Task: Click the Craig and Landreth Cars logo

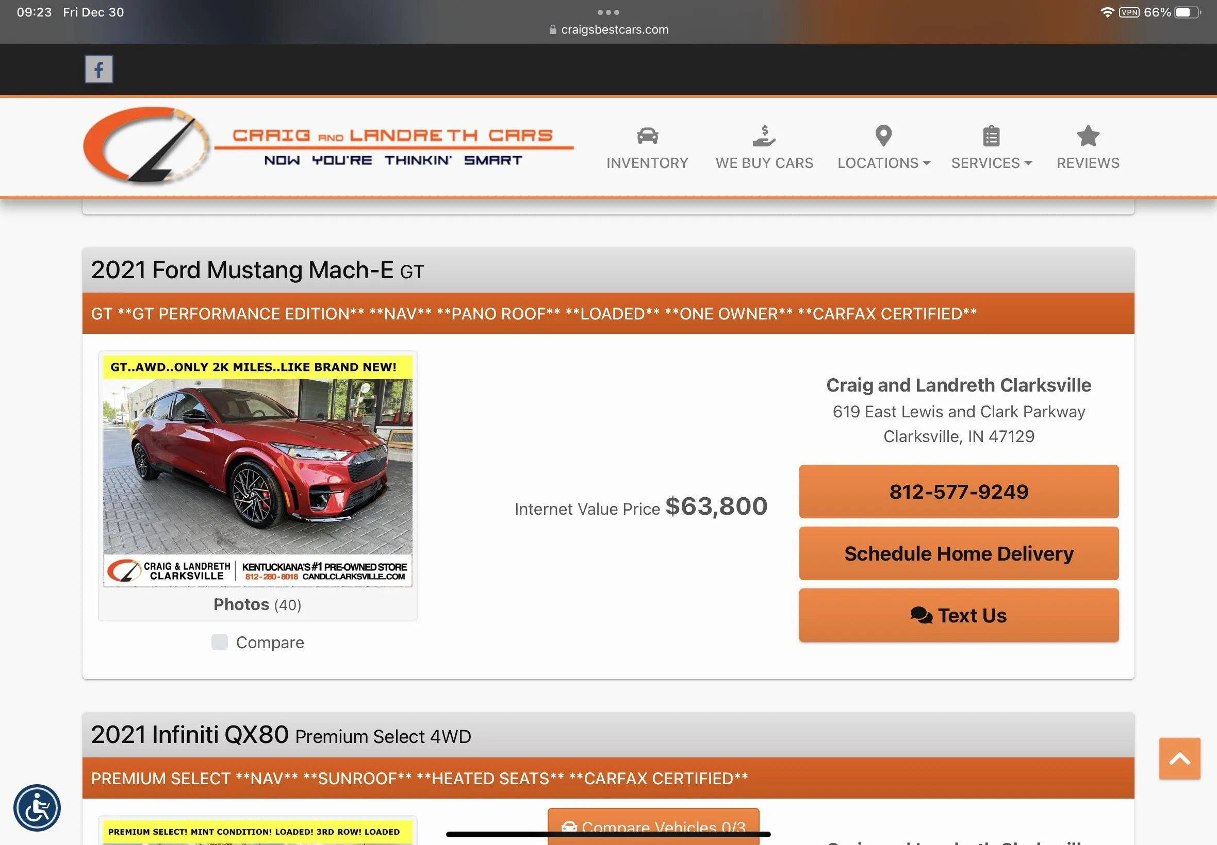Action: [328, 146]
